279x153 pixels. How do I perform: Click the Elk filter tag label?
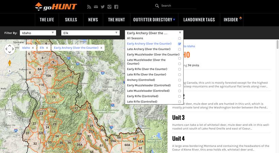pyautogui.click(x=42, y=48)
